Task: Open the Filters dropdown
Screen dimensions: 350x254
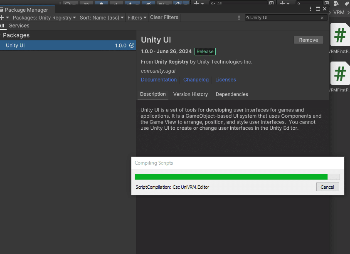Action: (137, 17)
